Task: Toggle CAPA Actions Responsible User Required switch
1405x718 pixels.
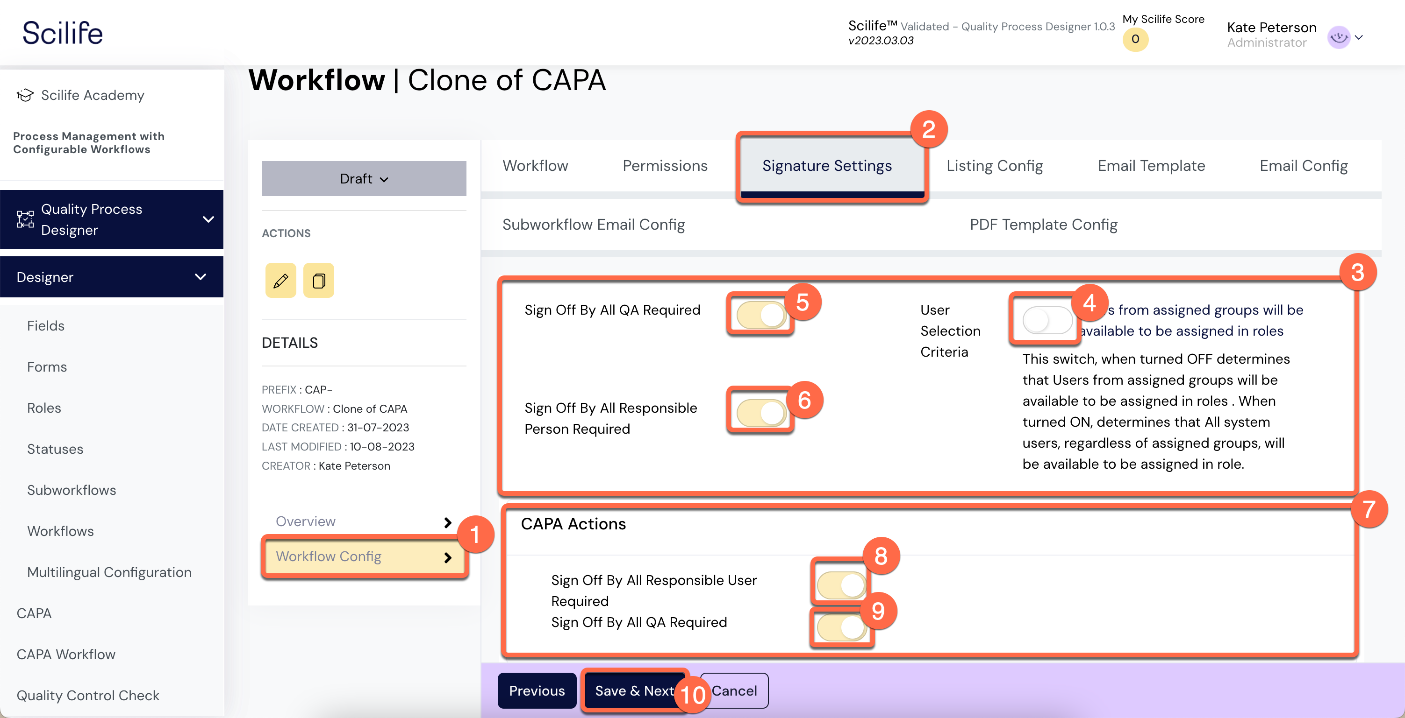Action: click(842, 585)
